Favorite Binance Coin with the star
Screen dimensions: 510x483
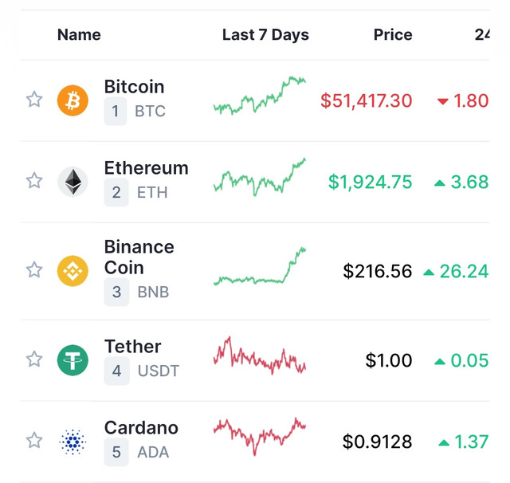tap(34, 270)
